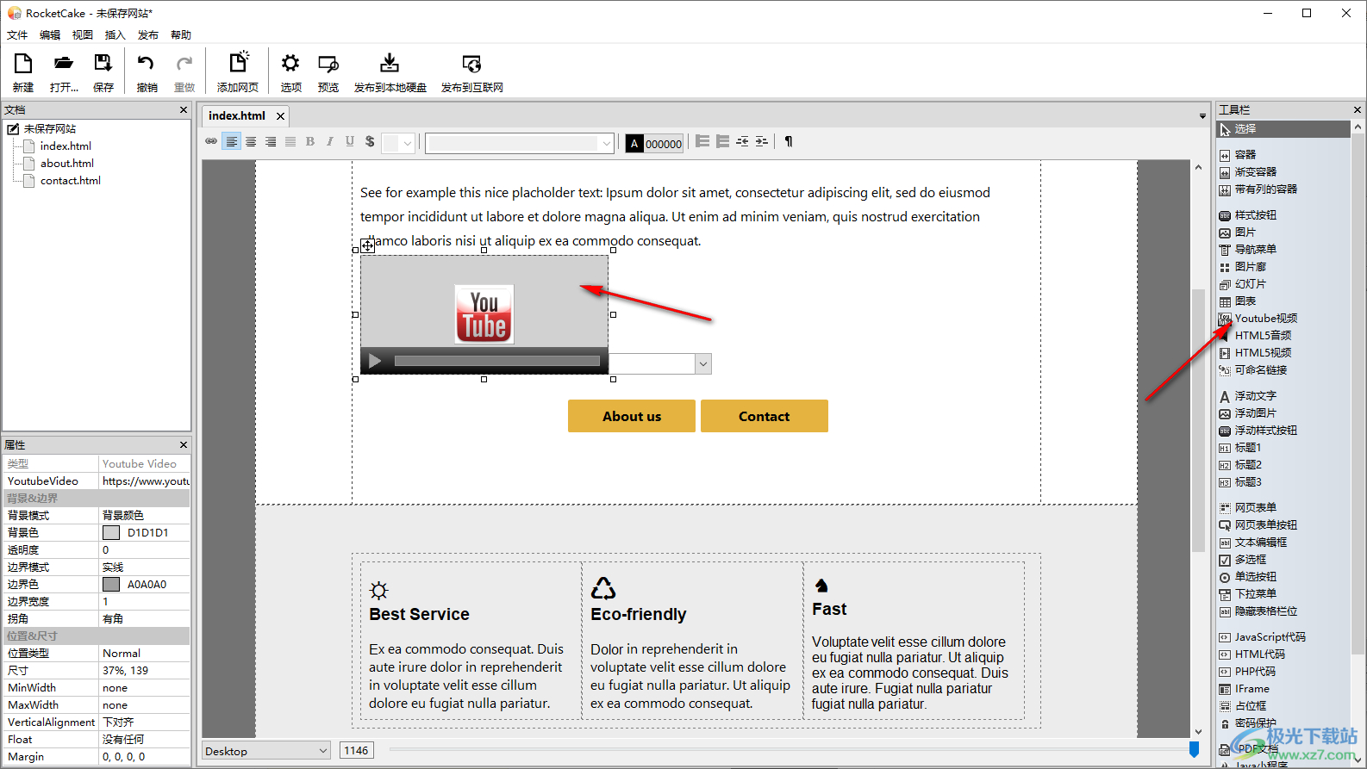Select the 图表 table tool
The image size is (1367, 769).
pyautogui.click(x=1245, y=301)
